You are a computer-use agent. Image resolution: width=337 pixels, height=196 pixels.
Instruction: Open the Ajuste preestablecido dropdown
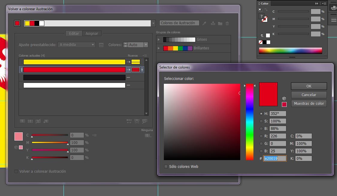click(76, 44)
